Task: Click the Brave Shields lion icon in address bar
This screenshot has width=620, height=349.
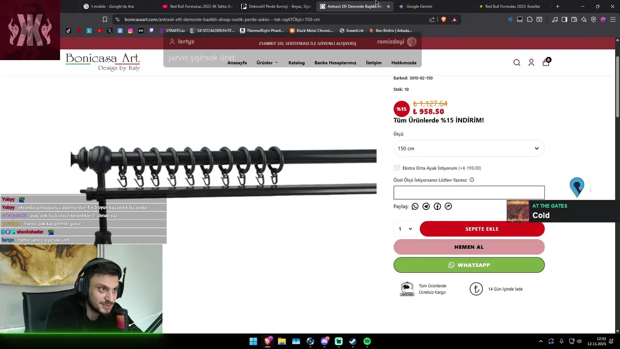Action: pos(443,19)
